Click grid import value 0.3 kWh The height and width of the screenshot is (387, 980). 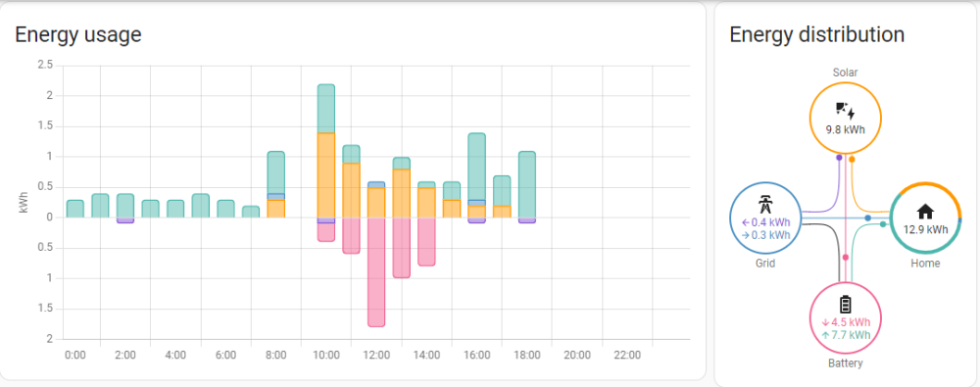point(765,235)
